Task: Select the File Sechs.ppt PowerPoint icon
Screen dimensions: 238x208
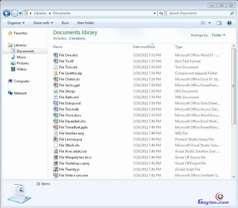Action: point(56,85)
